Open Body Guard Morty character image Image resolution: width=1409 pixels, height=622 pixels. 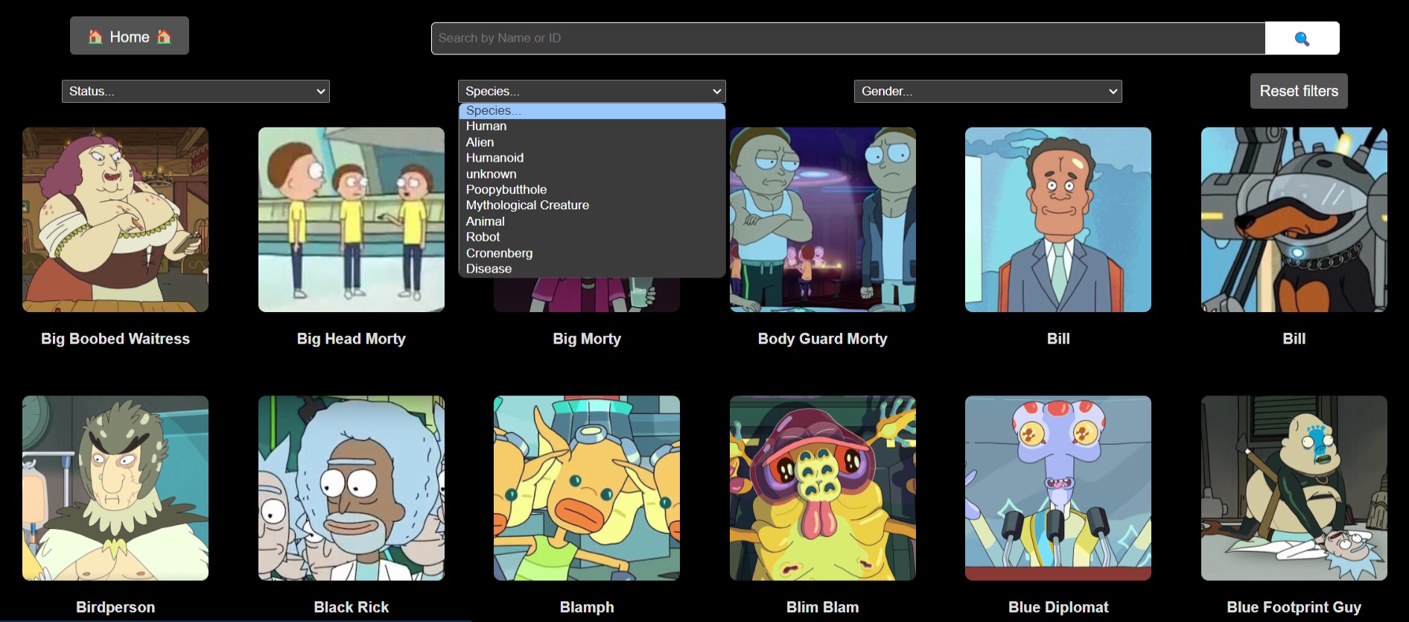(x=823, y=220)
